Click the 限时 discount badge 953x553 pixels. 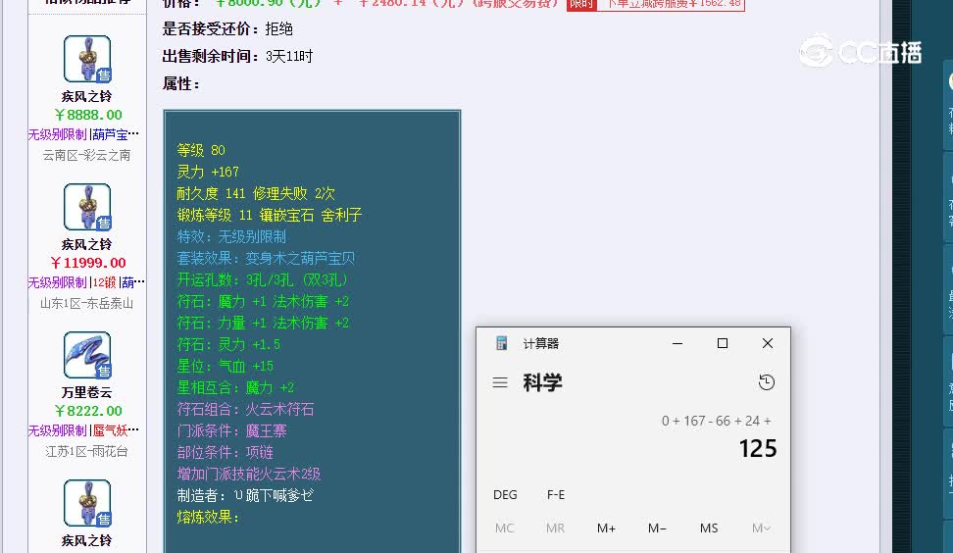point(581,4)
